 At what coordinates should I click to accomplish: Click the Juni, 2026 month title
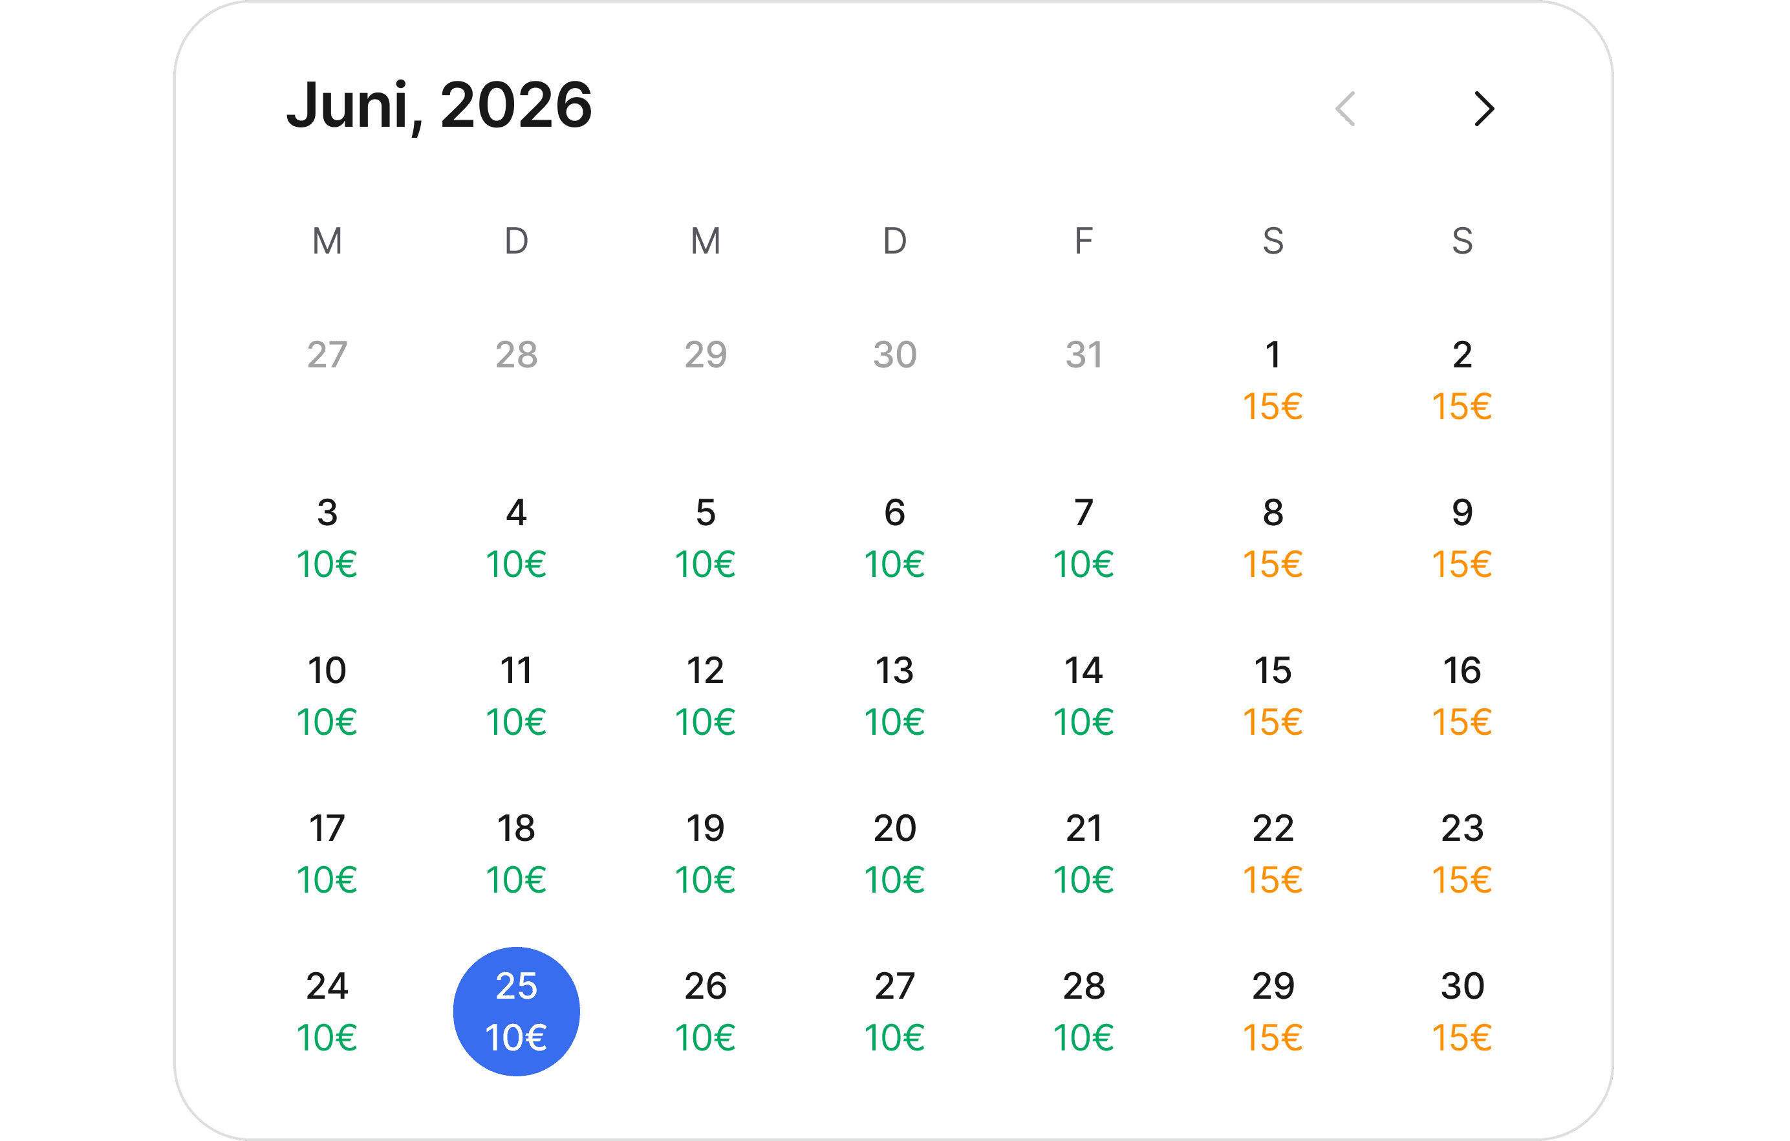click(439, 106)
